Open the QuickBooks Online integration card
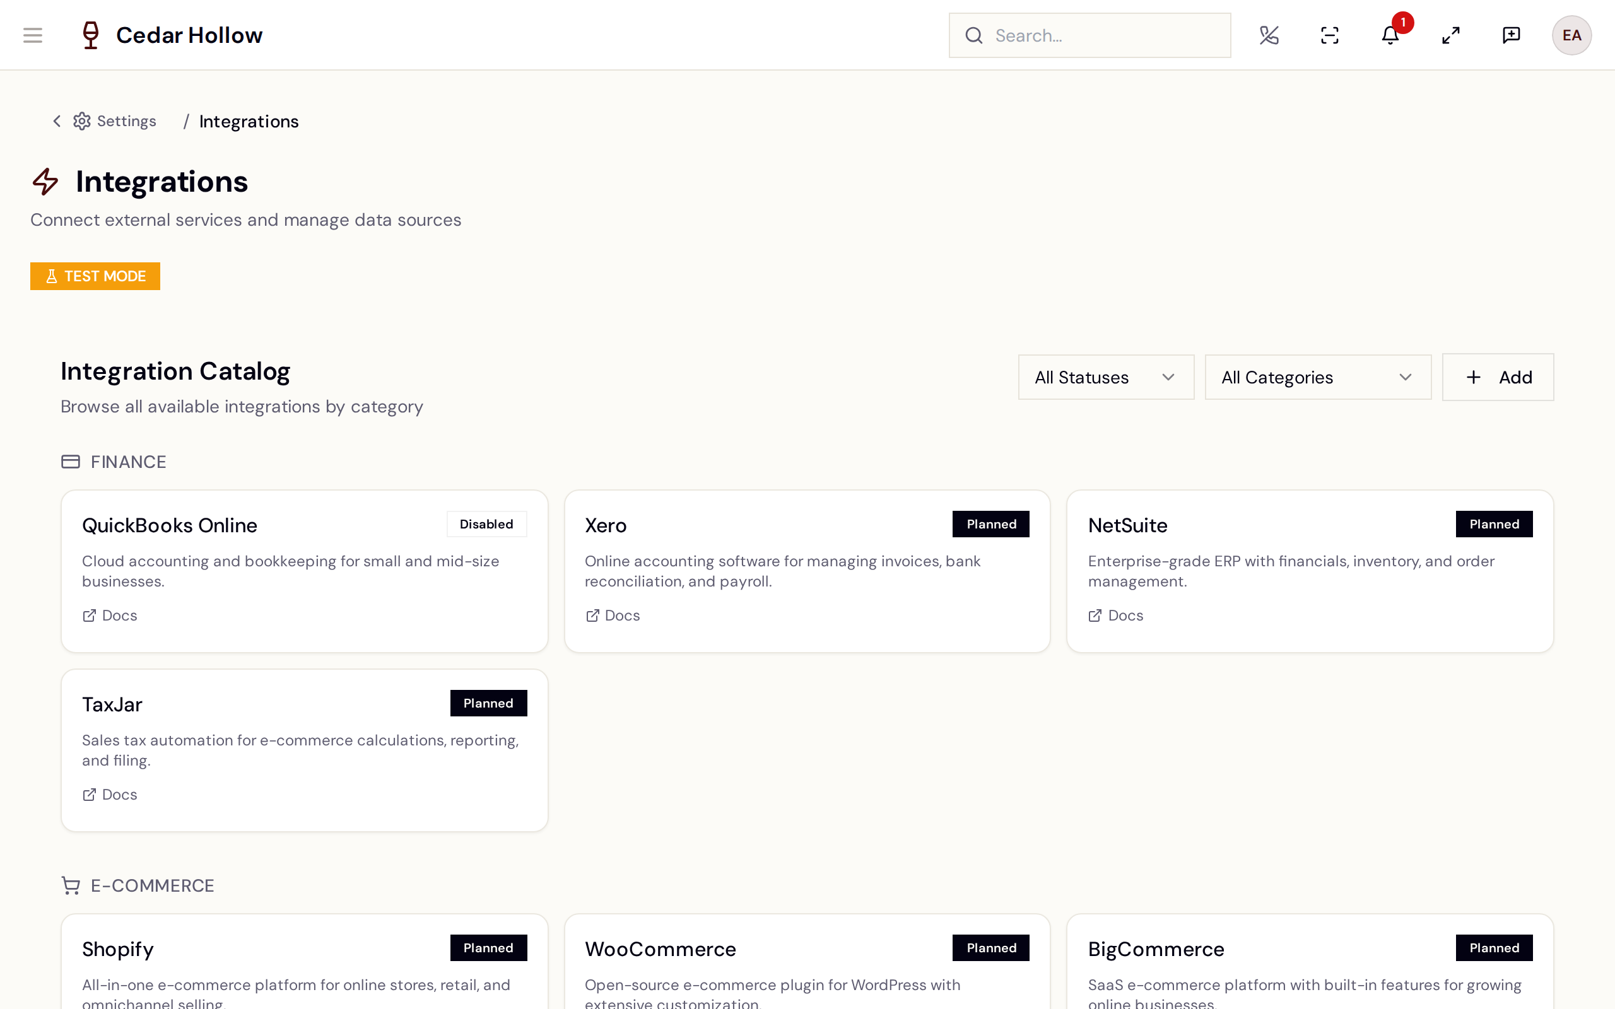 coord(304,571)
